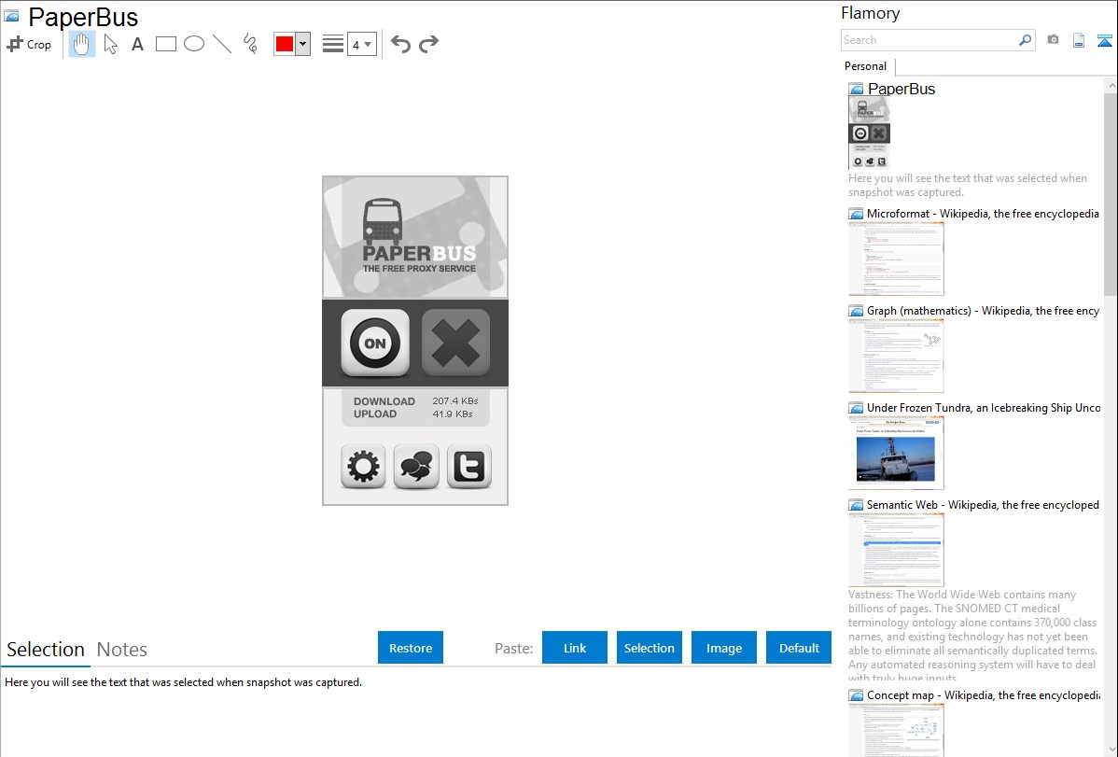Pick the ellipse shape tool

[x=194, y=44]
